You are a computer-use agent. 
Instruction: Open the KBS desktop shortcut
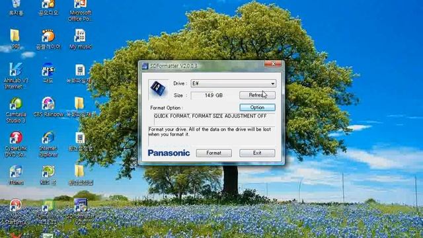point(48,175)
